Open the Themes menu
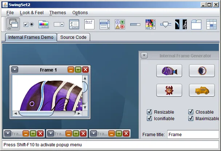 [58, 13]
